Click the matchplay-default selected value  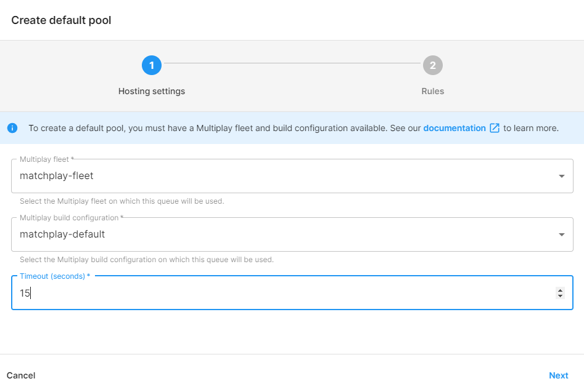click(62, 234)
